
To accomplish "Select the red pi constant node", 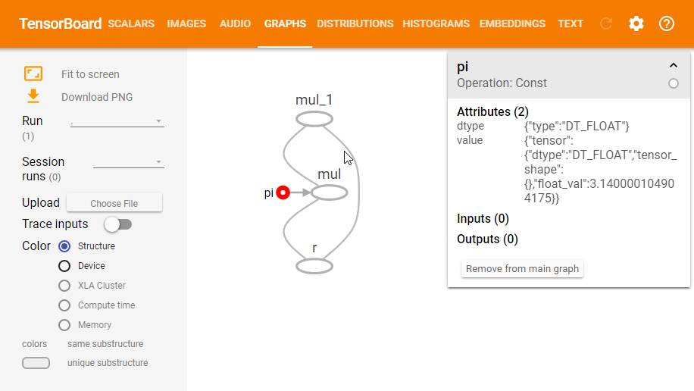I will point(283,192).
